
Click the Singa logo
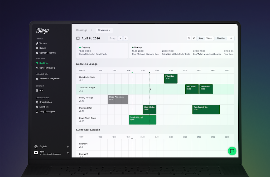(42, 31)
